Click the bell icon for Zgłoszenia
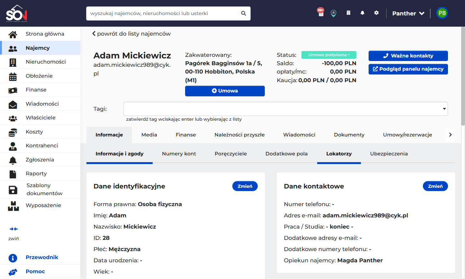The width and height of the screenshot is (465, 279). pyautogui.click(x=13, y=160)
